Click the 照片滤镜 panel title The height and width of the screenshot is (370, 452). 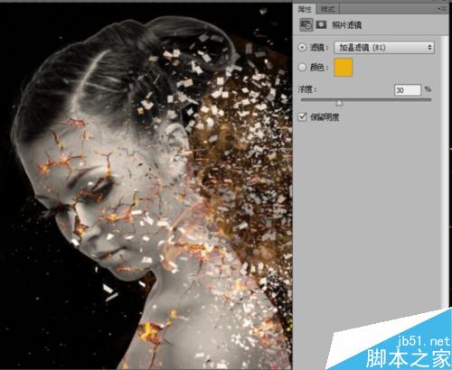pyautogui.click(x=346, y=25)
